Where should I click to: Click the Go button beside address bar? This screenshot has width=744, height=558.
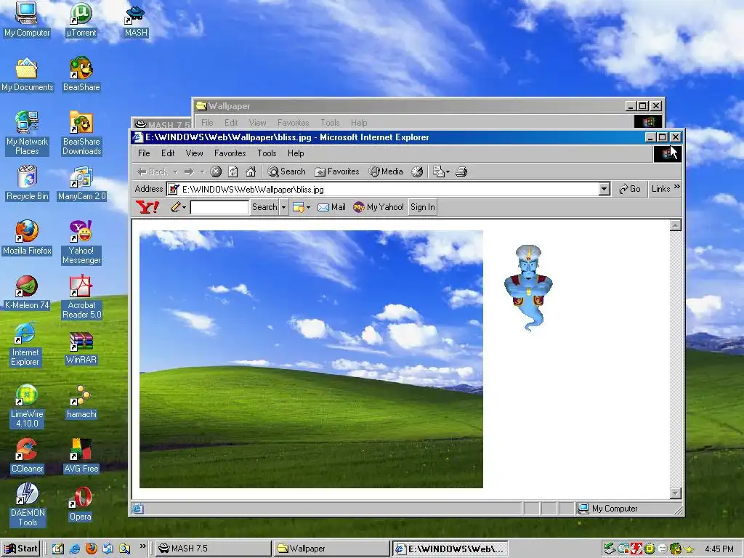(630, 189)
